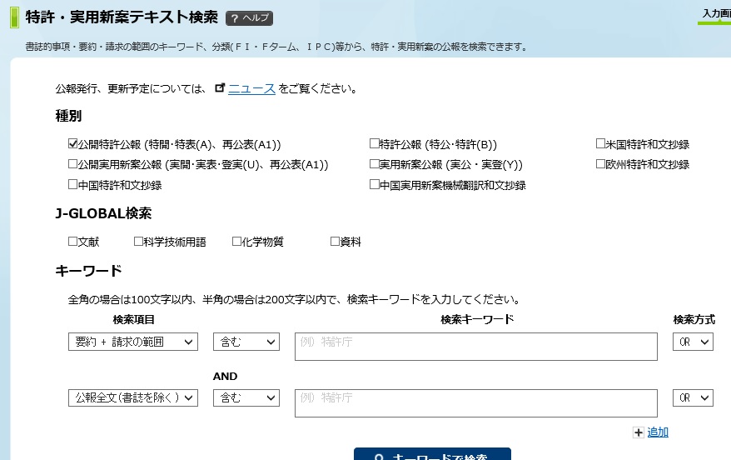This screenshot has width=731, height=460.
Task: Uncheck 公開特許公報 (特開･特表(A)) checkbox
Action: [x=72, y=143]
